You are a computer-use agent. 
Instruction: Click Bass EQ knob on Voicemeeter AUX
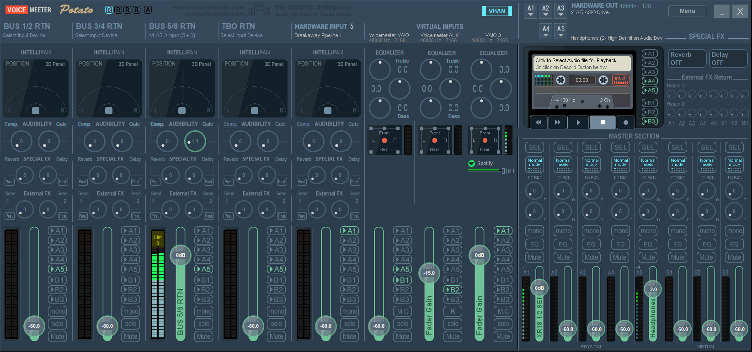tap(430, 108)
